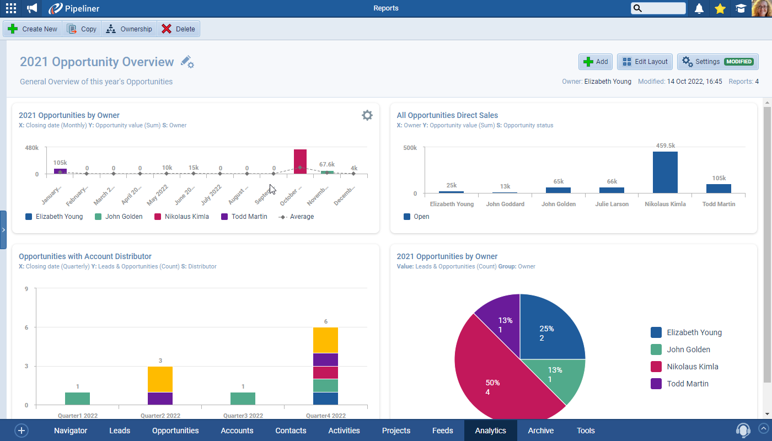Expand the left side panel arrow

pyautogui.click(x=3, y=230)
